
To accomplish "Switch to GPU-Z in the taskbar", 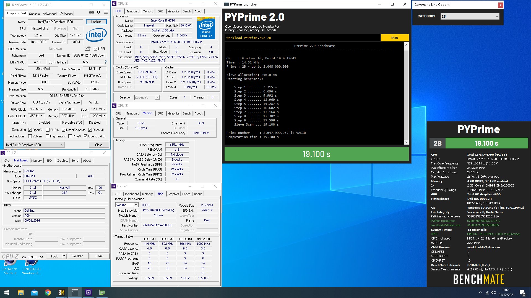I will [102, 292].
